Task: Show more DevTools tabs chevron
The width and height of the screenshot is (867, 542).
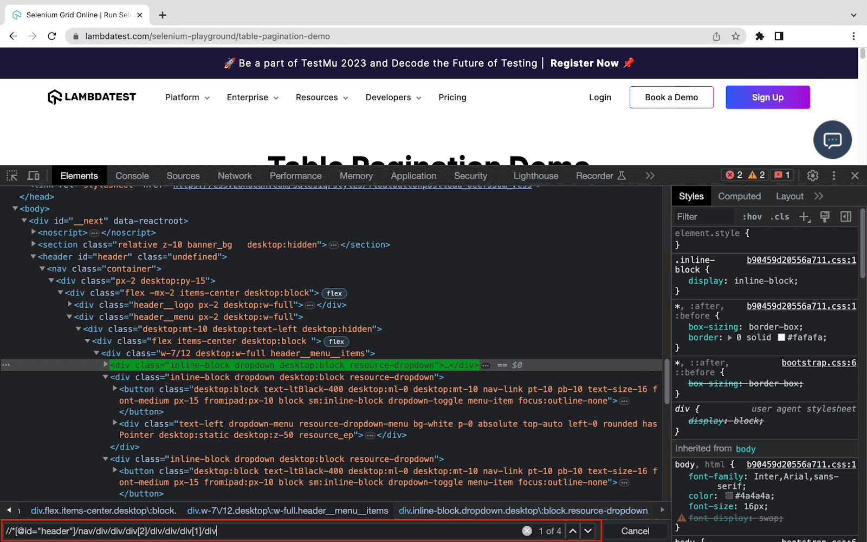Action: coord(650,176)
